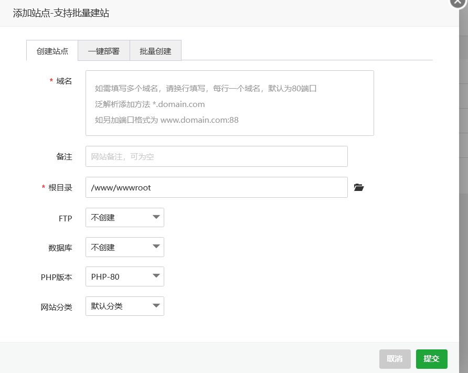468x373 pixels.
Task: Open the 批量创建 tab
Action: [155, 51]
